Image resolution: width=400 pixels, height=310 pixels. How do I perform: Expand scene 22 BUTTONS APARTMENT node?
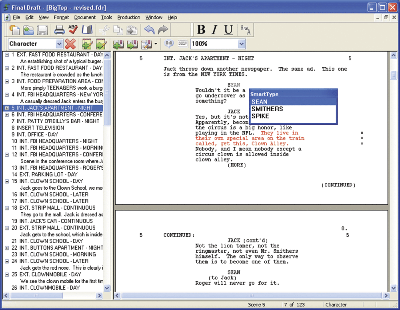coord(7,248)
